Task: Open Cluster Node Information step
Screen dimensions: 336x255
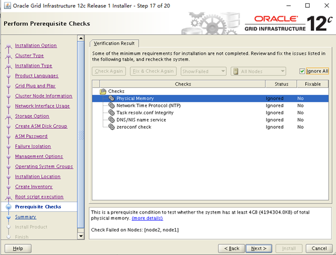Action: (x=44, y=96)
